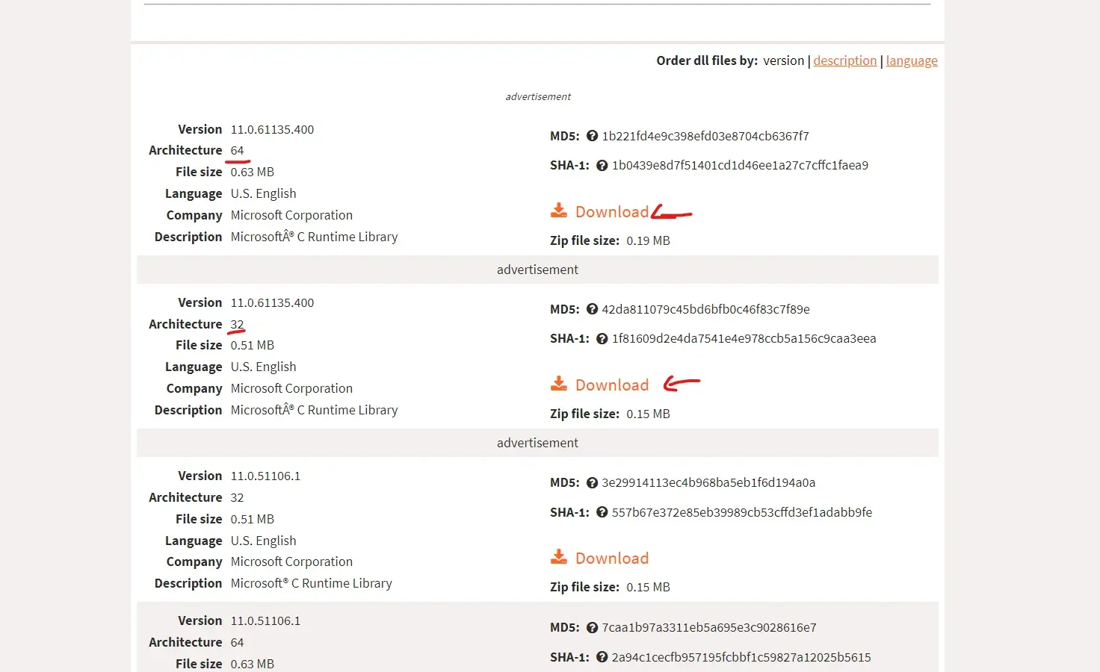The width and height of the screenshot is (1100, 672).
Task: Sort dll files by description
Action: 844,60
